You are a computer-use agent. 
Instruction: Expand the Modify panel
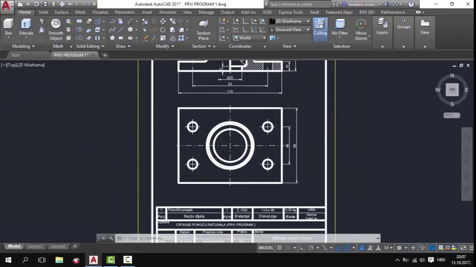(165, 46)
